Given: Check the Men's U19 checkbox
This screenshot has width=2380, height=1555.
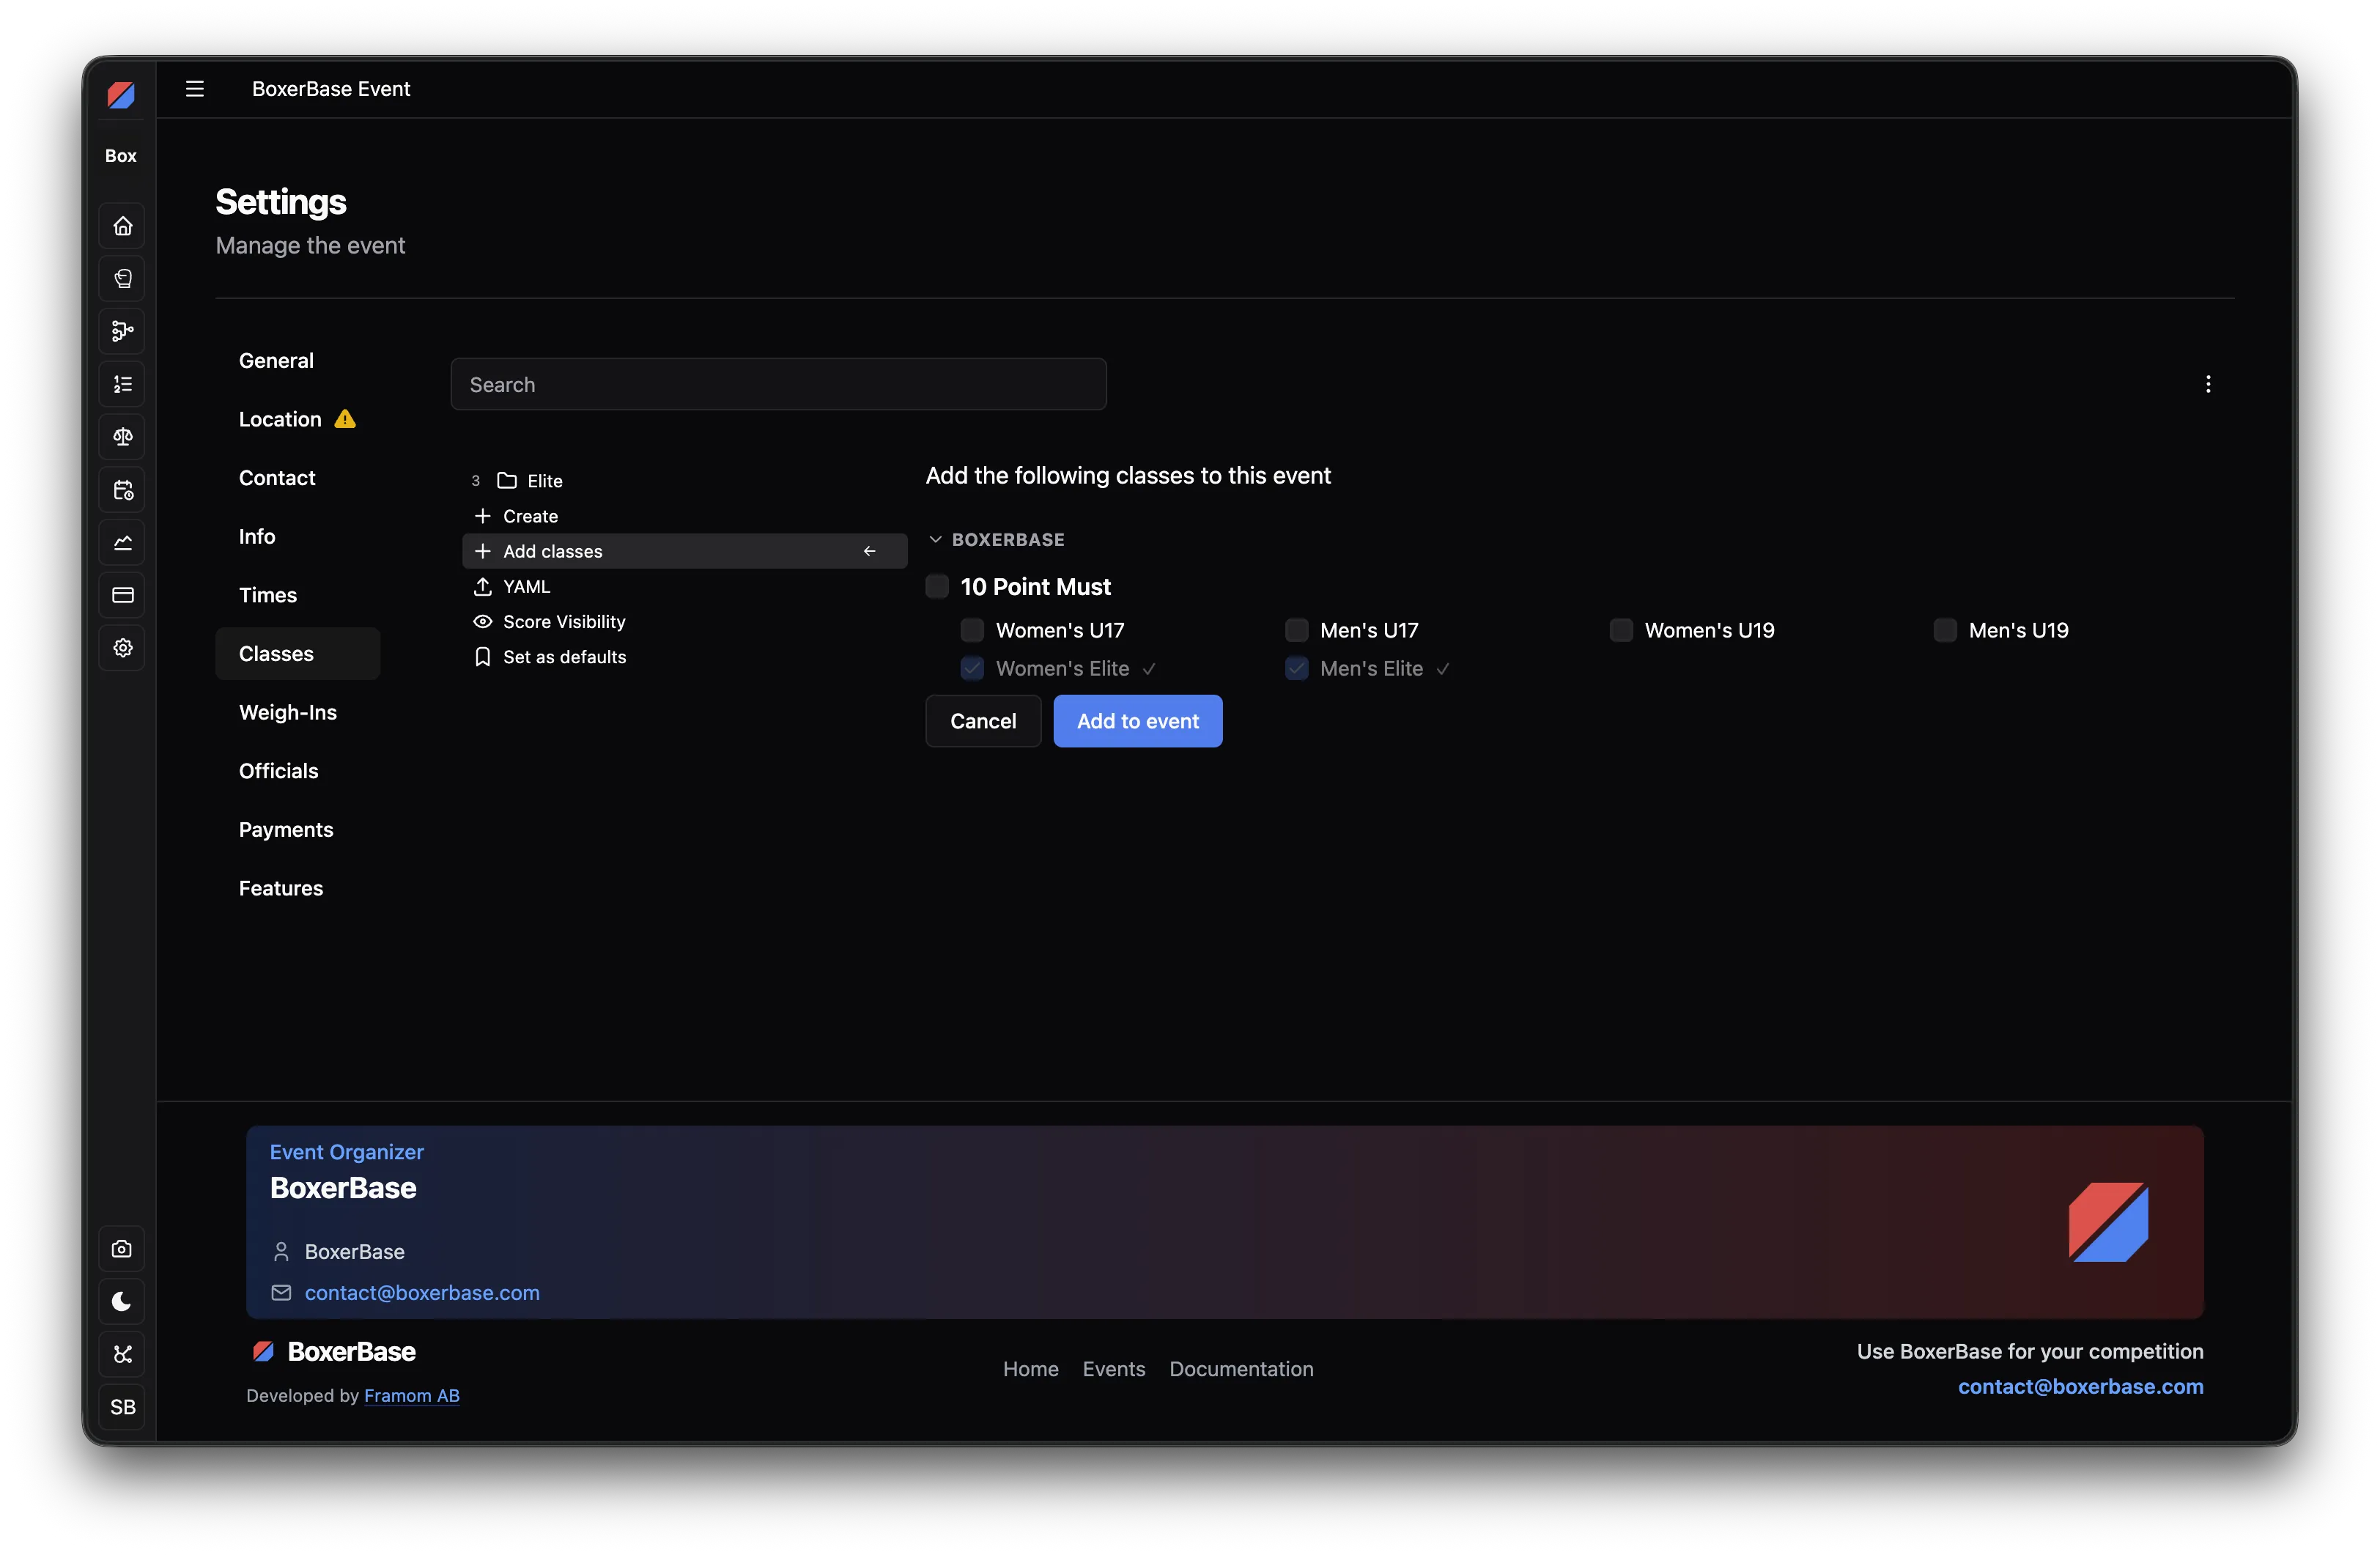Looking at the screenshot, I should click(x=1945, y=630).
